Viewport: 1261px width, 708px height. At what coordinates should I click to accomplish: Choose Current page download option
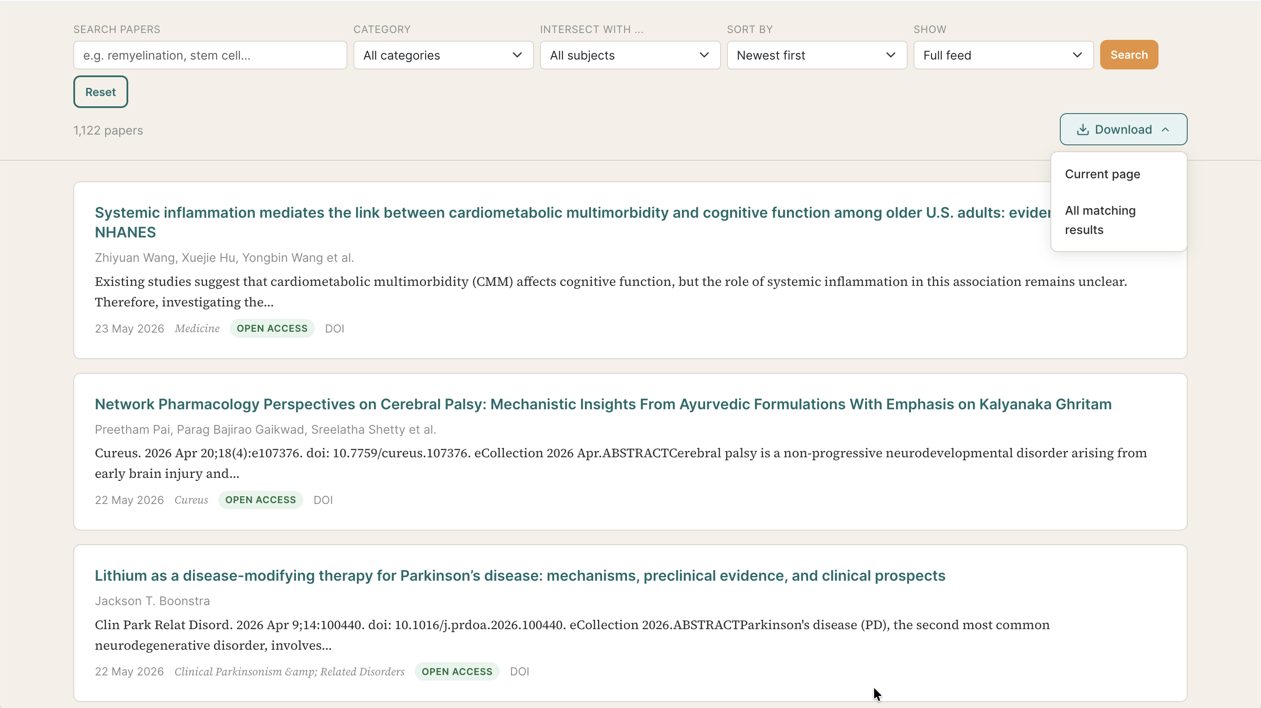[1119, 174]
